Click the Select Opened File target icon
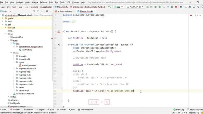This screenshot has width=203, height=114. tap(34, 11)
